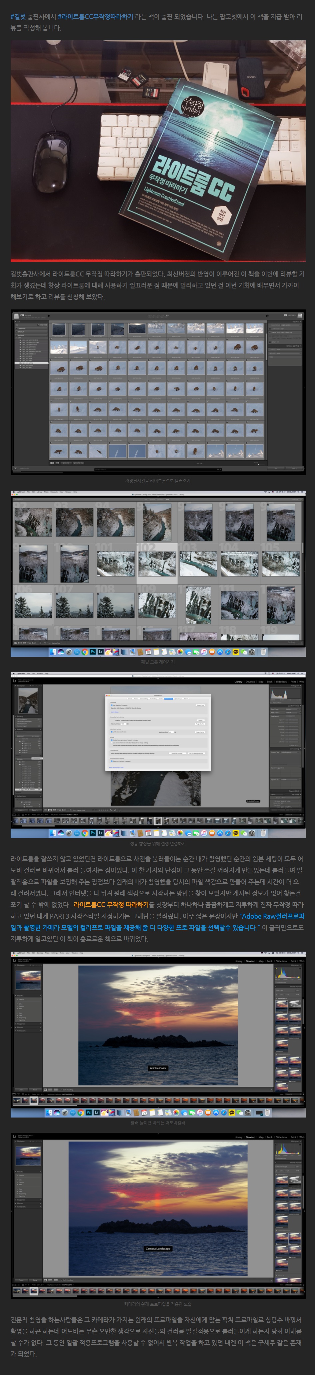Click Chrome in dock above caption 패널 그룹 제어하기
315x1375 pixels.
coord(84,652)
